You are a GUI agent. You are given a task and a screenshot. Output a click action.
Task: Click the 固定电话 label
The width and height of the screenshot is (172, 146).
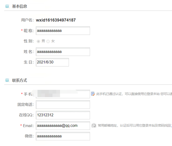click(x=25, y=104)
